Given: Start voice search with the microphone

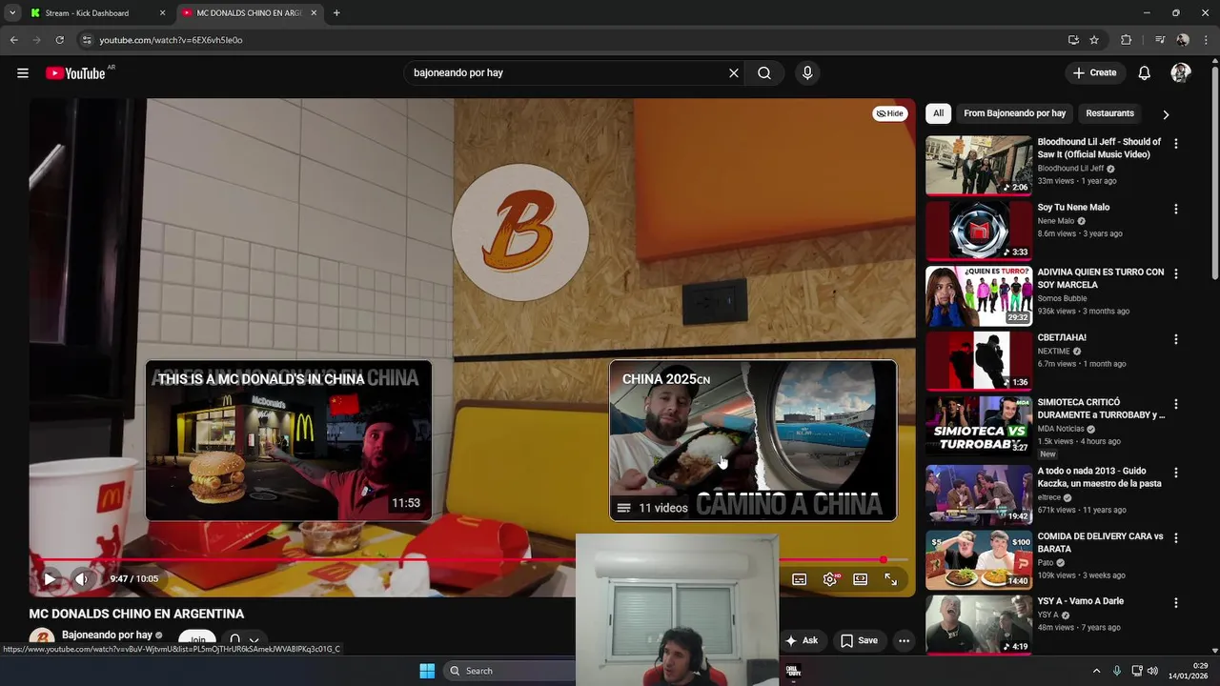Looking at the screenshot, I should pos(807,73).
